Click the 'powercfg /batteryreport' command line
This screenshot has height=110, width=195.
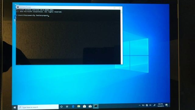[32, 16]
